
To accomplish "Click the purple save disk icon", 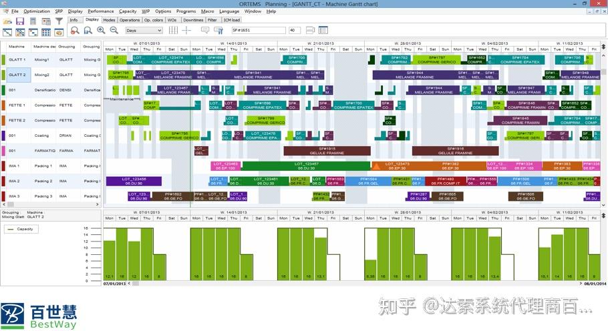I will coord(20,21).
